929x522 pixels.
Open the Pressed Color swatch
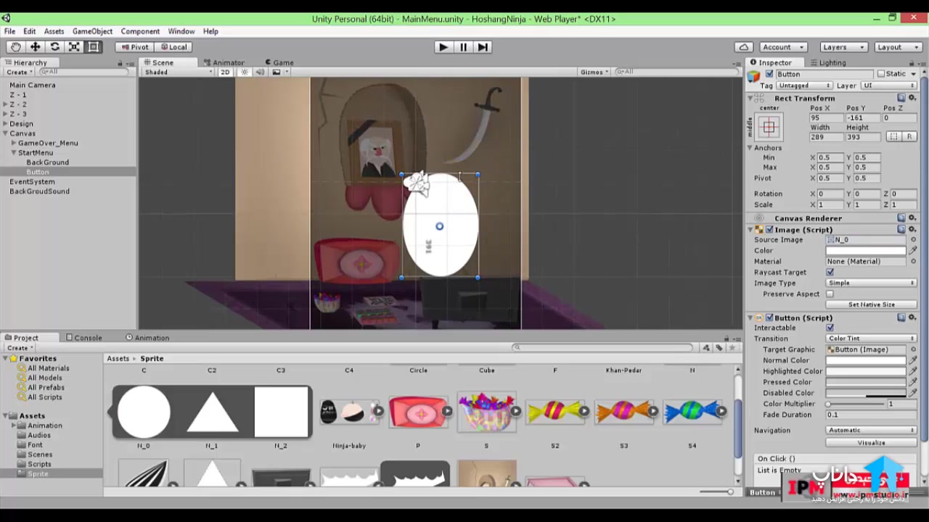(866, 382)
